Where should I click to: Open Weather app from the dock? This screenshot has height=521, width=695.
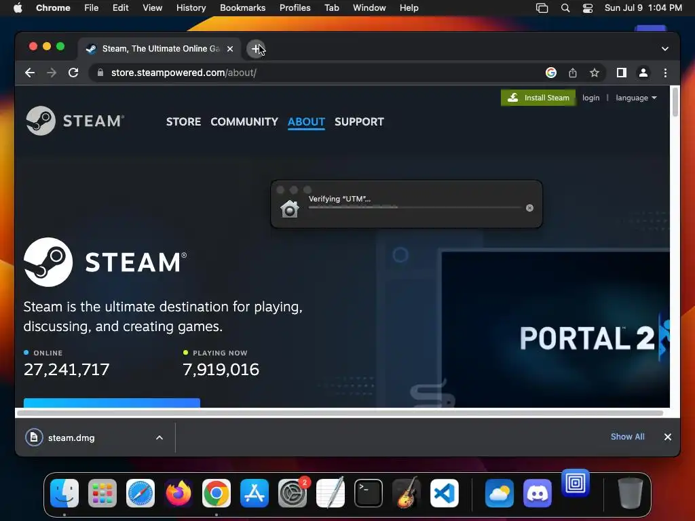tap(500, 493)
